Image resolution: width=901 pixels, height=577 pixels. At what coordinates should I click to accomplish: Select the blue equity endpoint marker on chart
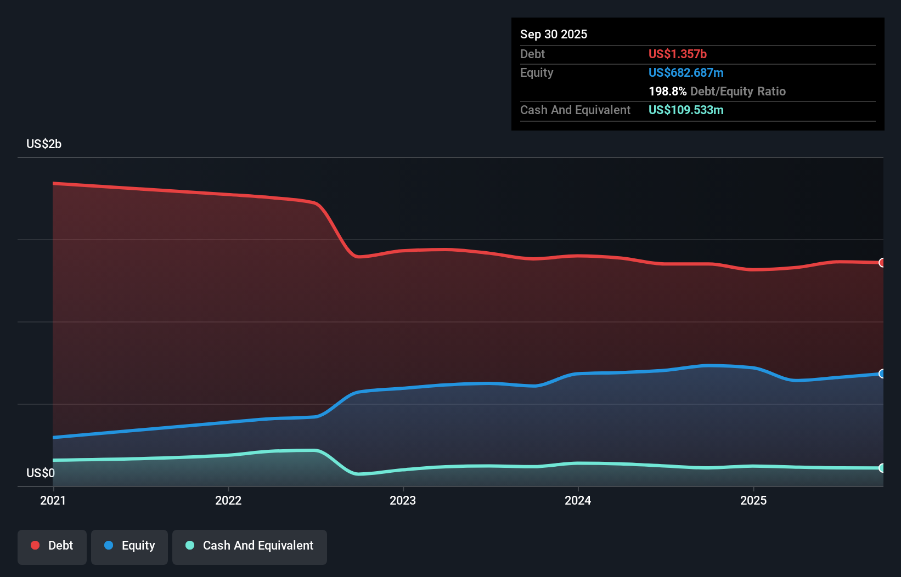[881, 374]
